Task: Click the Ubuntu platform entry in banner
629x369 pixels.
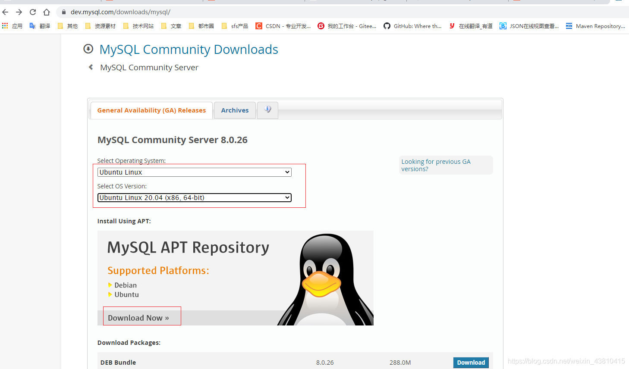Action: pyautogui.click(x=127, y=295)
